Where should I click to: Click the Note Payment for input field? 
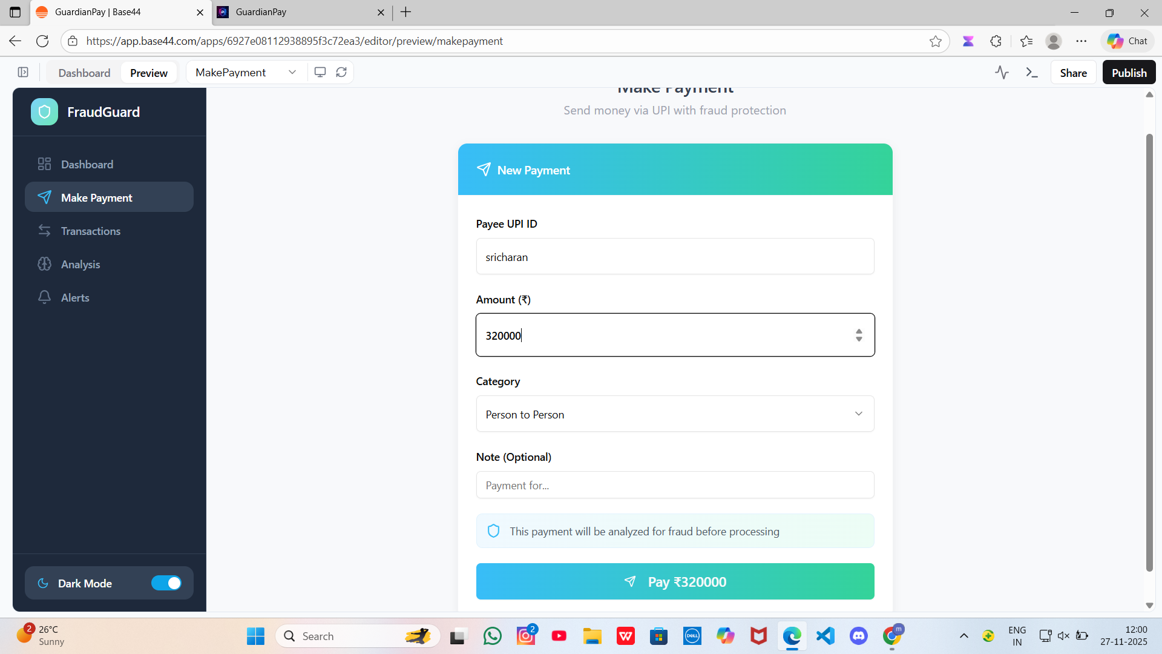coord(675,484)
